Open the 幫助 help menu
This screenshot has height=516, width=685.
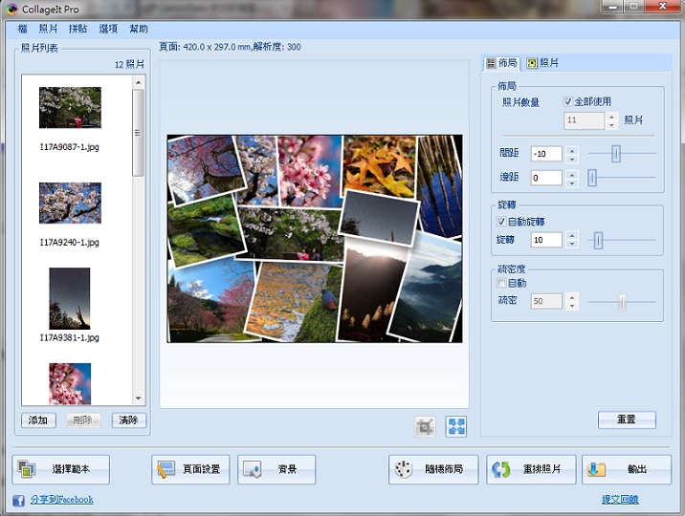139,29
